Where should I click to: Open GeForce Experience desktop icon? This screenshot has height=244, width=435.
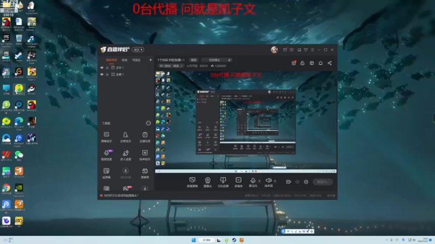[x=19, y=189]
